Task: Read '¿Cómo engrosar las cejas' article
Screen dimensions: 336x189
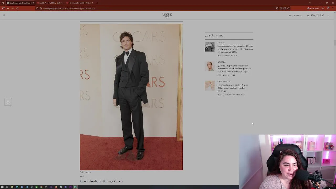Action: 234,69
